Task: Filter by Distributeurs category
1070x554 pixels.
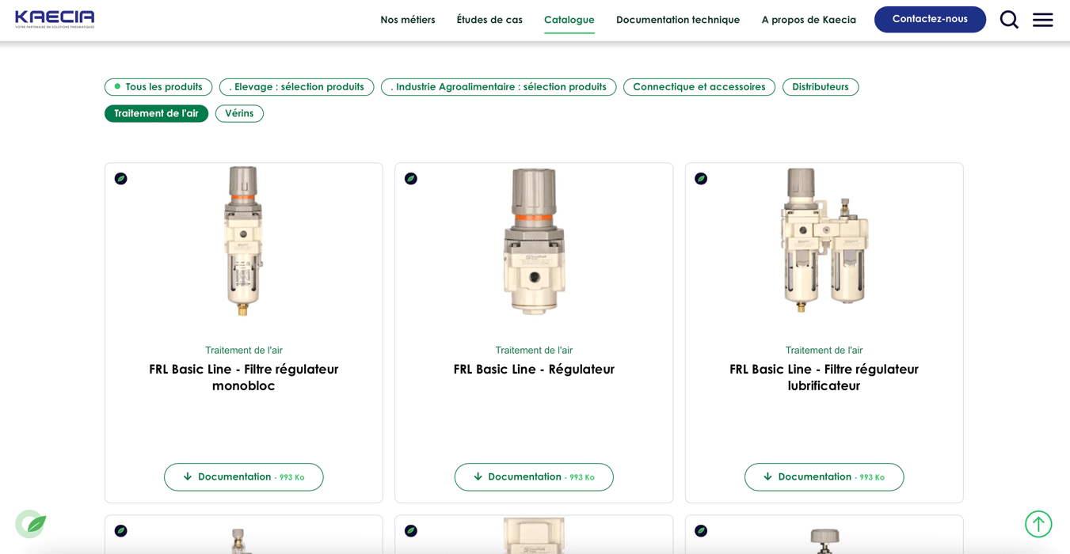Action: tap(820, 87)
